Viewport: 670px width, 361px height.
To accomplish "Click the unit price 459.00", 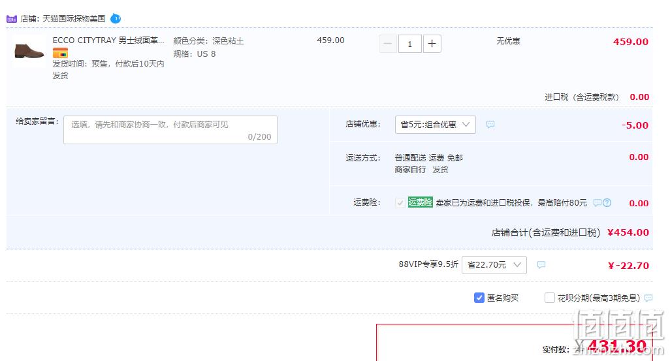I will (330, 40).
